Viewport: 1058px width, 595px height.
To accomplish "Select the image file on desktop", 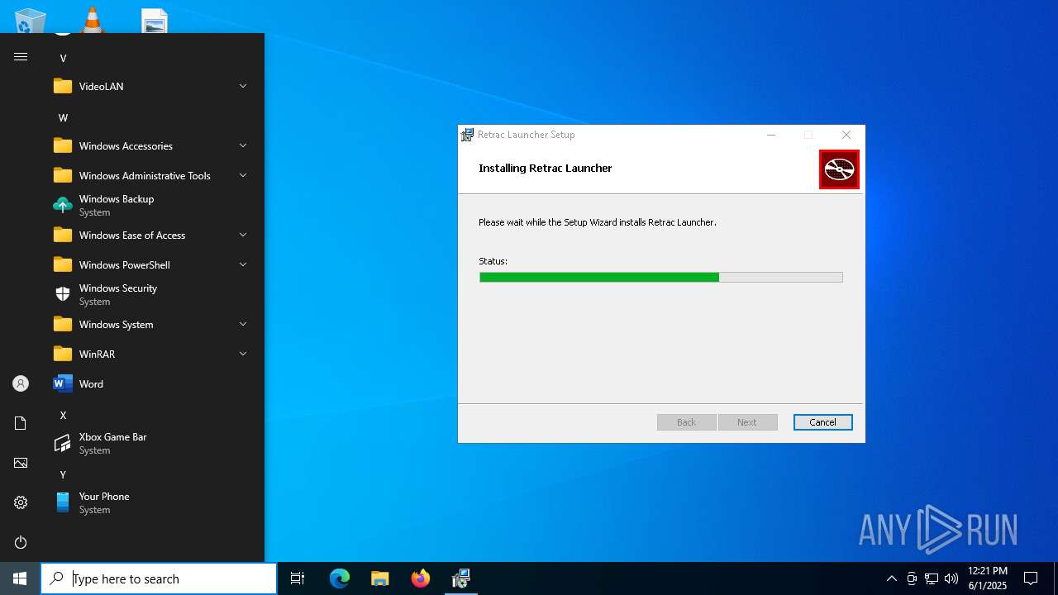I will click(x=154, y=21).
